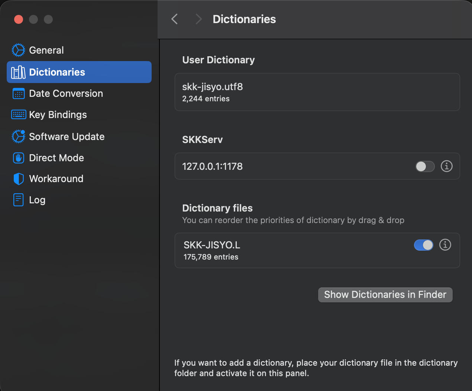The height and width of the screenshot is (391, 472).
Task: Click the SKK-JISYO.L dictionary file name
Action: tap(212, 245)
